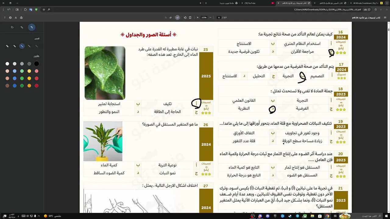The width and height of the screenshot is (390, 219).
Task: Bookmark this page with the star icon
Action: point(44,10)
